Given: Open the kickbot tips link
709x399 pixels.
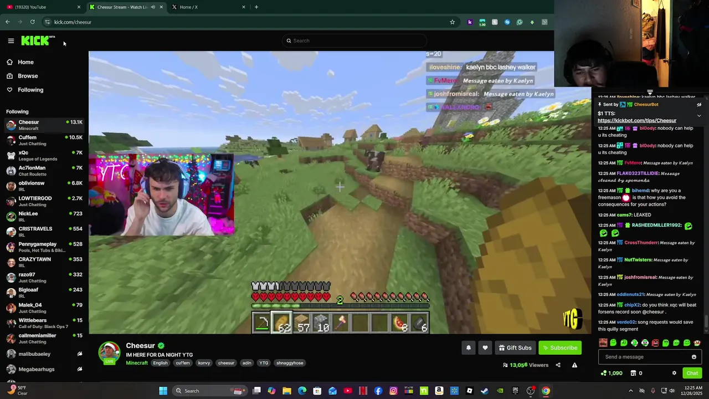Looking at the screenshot, I should tap(636, 120).
